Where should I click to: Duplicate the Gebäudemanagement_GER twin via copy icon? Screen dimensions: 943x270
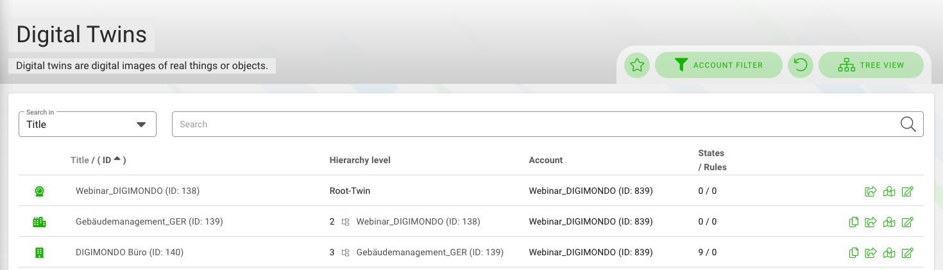click(x=853, y=222)
